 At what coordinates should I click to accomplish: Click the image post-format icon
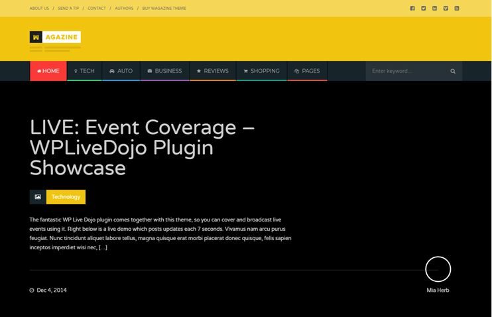pyautogui.click(x=38, y=197)
